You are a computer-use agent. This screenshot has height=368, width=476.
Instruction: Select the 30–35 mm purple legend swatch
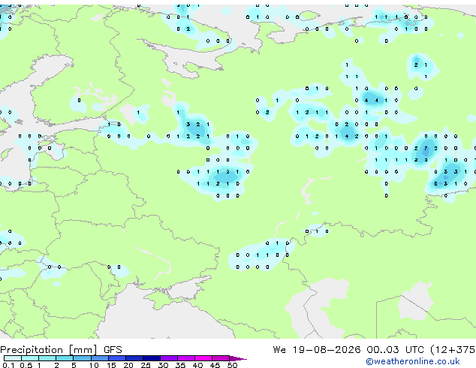[168, 358]
